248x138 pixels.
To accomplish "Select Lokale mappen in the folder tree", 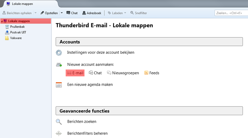I will (26, 21).
